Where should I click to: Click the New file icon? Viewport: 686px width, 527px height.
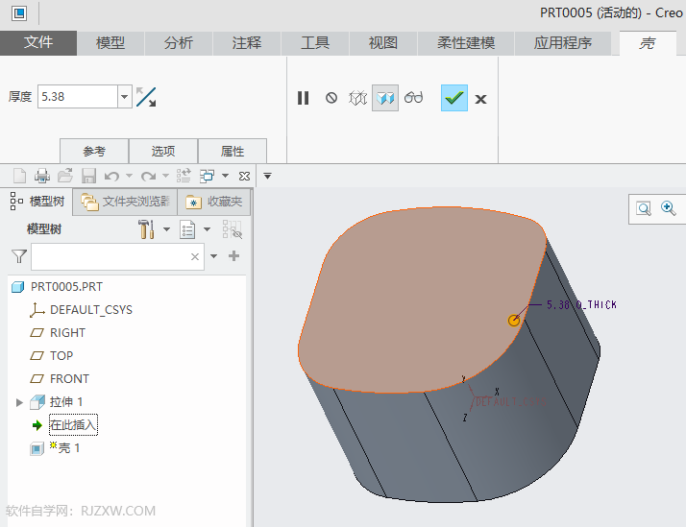(19, 176)
